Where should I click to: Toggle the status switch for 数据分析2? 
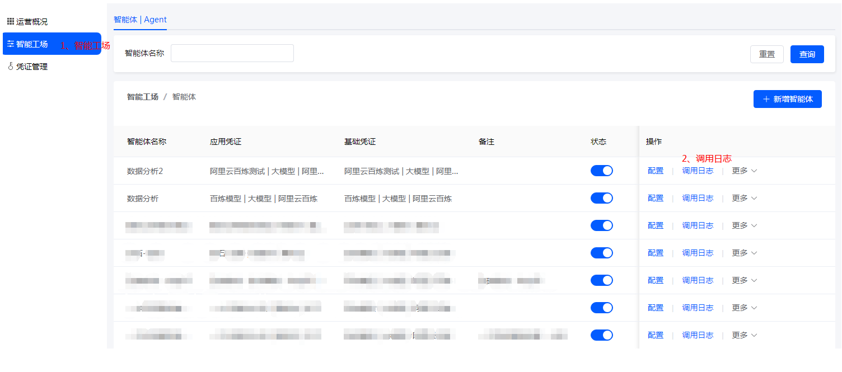point(601,171)
